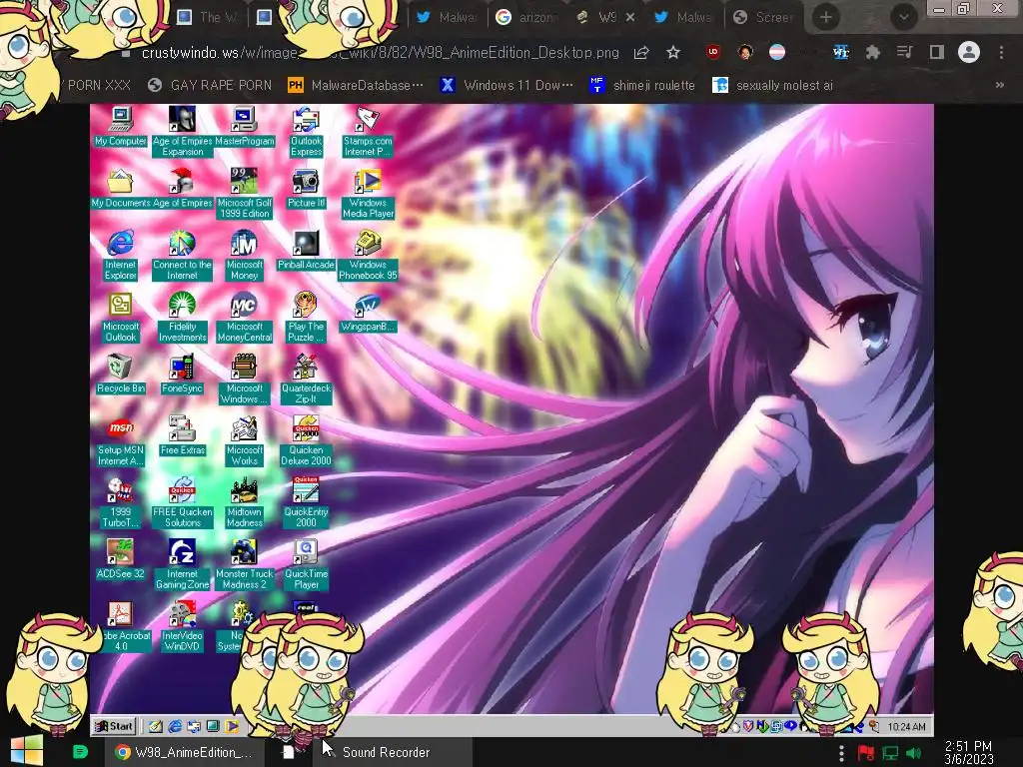Expand hidden system tray icons dots
1023x767 pixels.
click(841, 753)
